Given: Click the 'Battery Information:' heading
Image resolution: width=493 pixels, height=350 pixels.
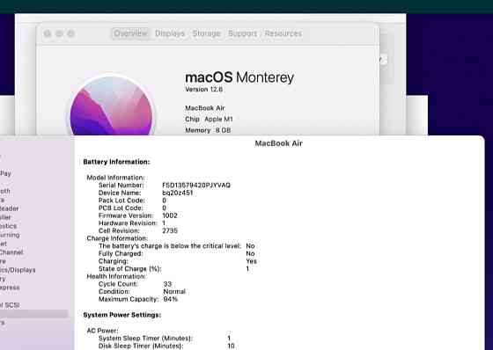Looking at the screenshot, I should coord(116,162).
